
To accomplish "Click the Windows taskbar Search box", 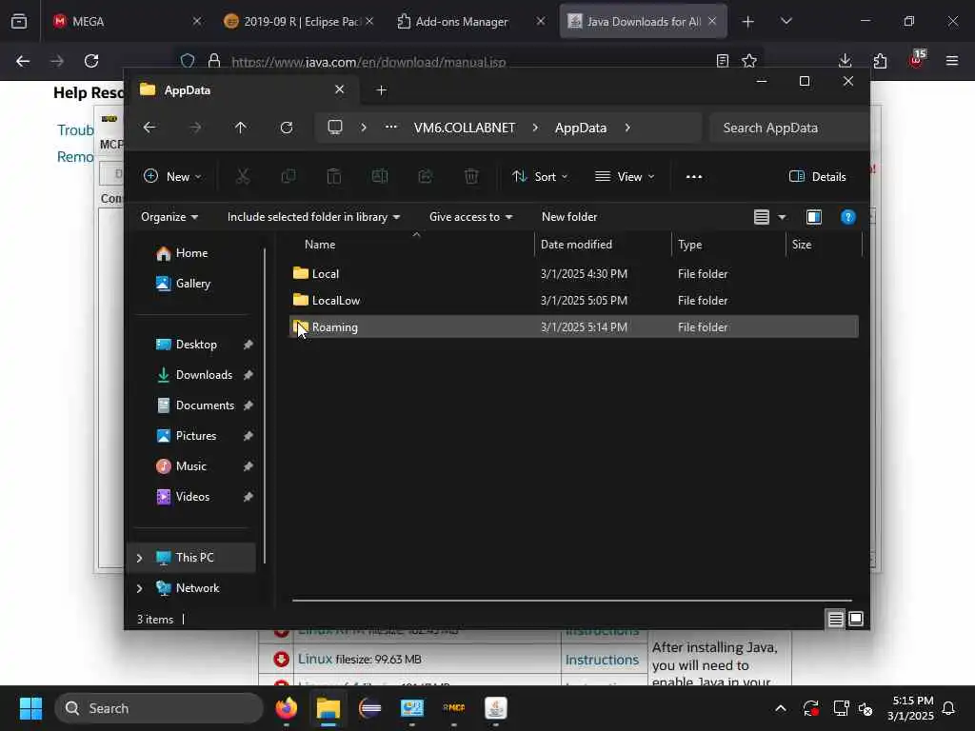I will coord(159,708).
